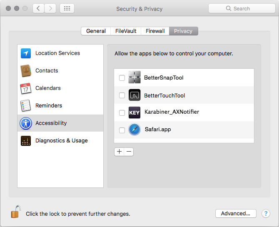Viewport: 279px width, 227px height.
Task: Switch to the General tab
Action: click(96, 31)
